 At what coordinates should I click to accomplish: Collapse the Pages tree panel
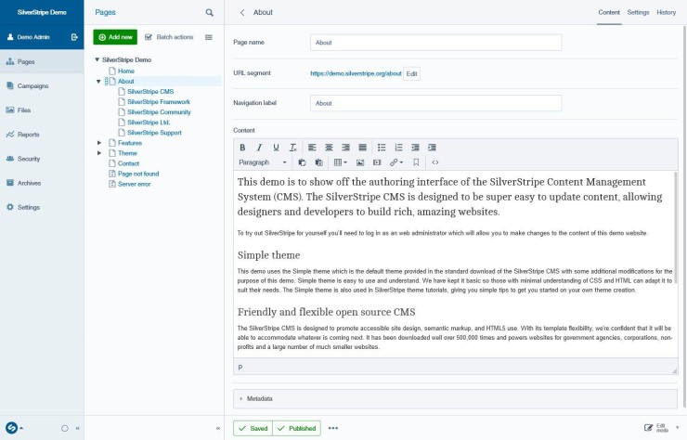click(x=218, y=428)
